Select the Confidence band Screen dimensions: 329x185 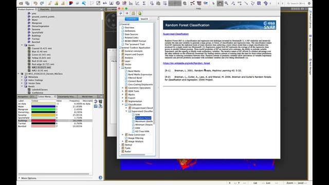click(38, 92)
